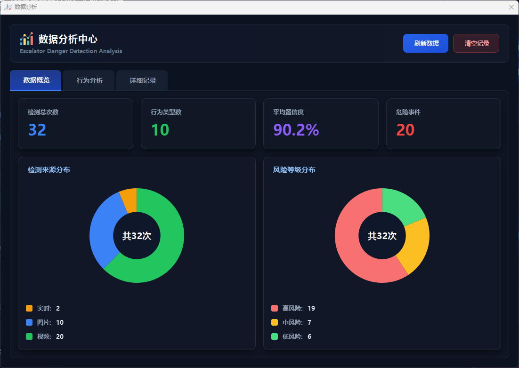This screenshot has width=519, height=368.
Task: Open the 行为分析 tab
Action: [89, 80]
